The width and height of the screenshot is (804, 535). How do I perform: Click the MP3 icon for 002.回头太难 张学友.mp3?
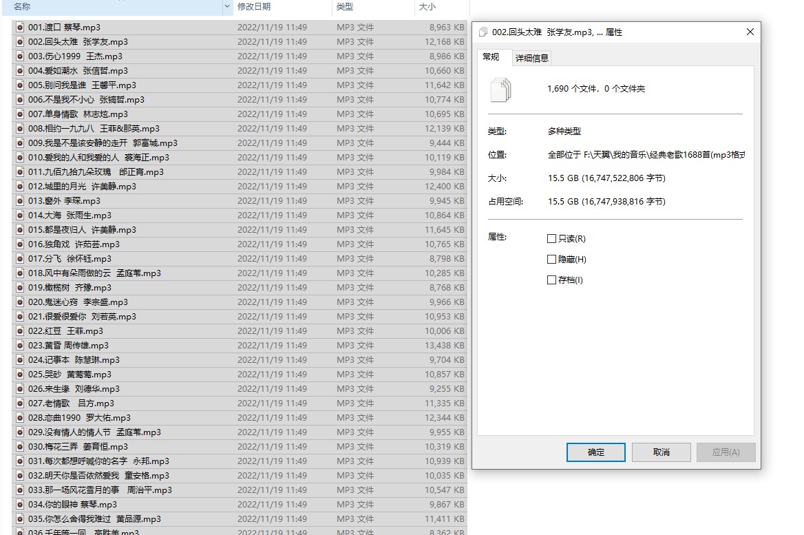point(20,41)
